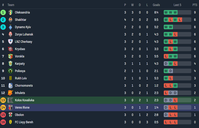This screenshot has height=128, width=199.
Task: Click the FC Livyy Bereh crest
Action: click(10, 122)
